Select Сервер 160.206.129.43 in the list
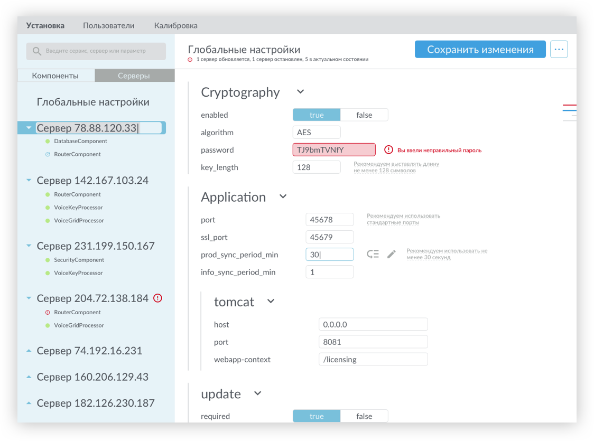The height and width of the screenshot is (441, 594). (92, 377)
